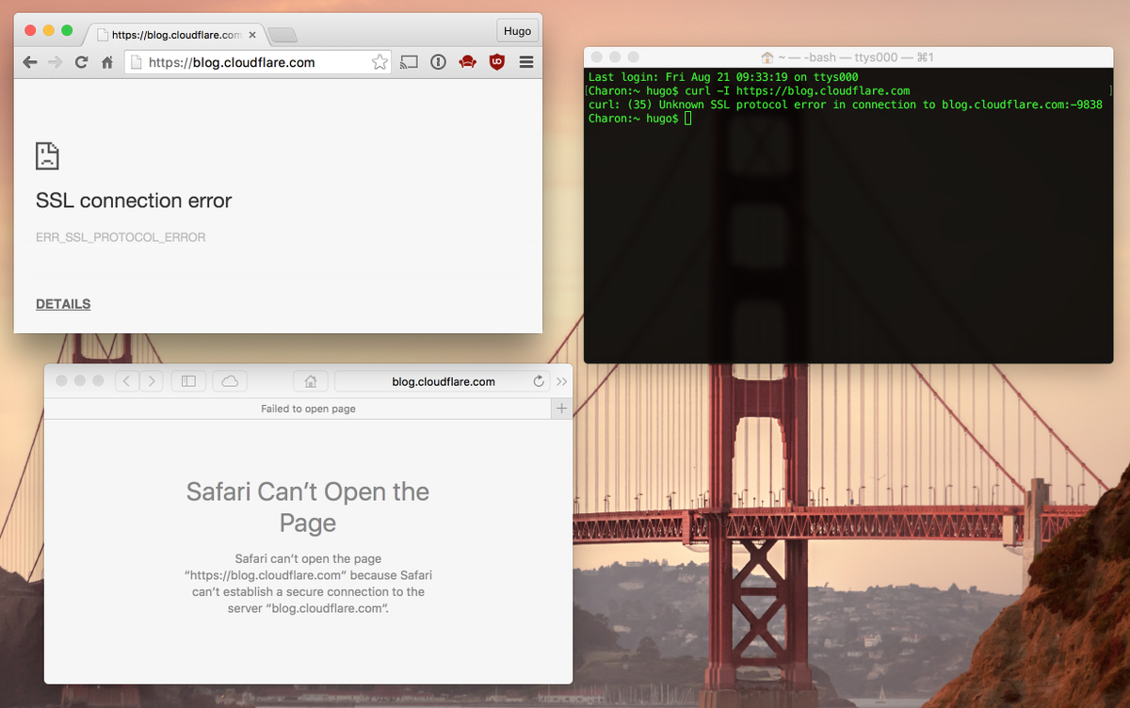This screenshot has height=708, width=1130.
Task: Reload the Chrome page
Action: 81,62
